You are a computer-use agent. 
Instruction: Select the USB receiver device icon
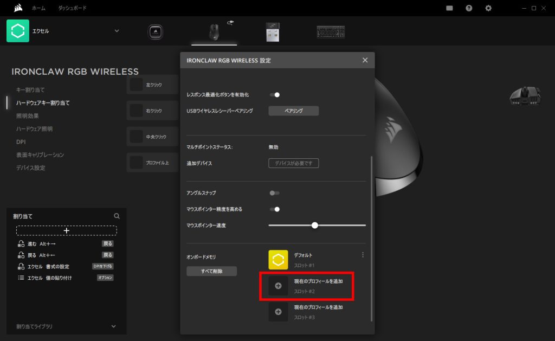coord(273,32)
